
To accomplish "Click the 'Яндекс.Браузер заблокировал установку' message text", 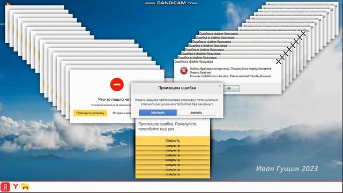I will tap(176, 102).
